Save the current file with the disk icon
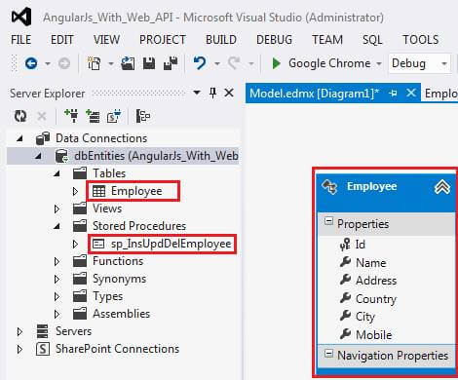This screenshot has height=380, width=458. click(149, 63)
